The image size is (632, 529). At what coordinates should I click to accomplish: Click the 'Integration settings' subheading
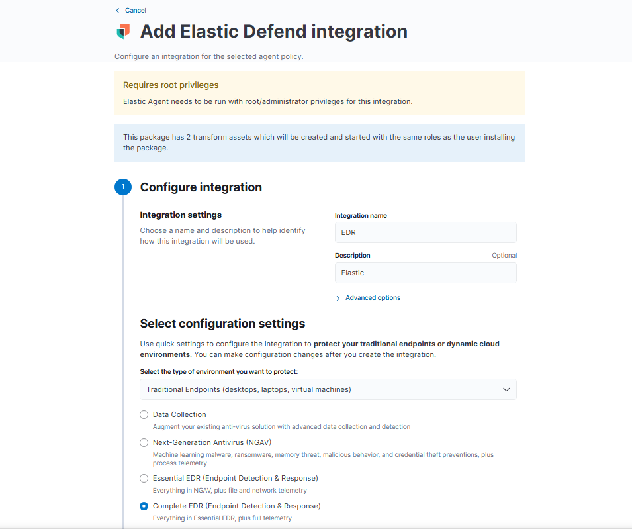click(181, 215)
